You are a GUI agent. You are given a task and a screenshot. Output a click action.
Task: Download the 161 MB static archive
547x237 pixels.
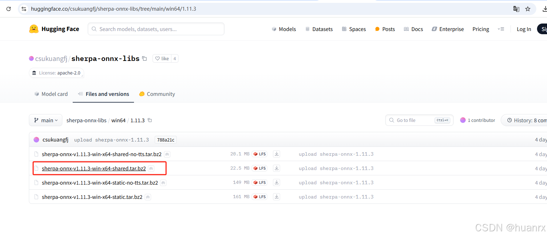click(x=277, y=197)
